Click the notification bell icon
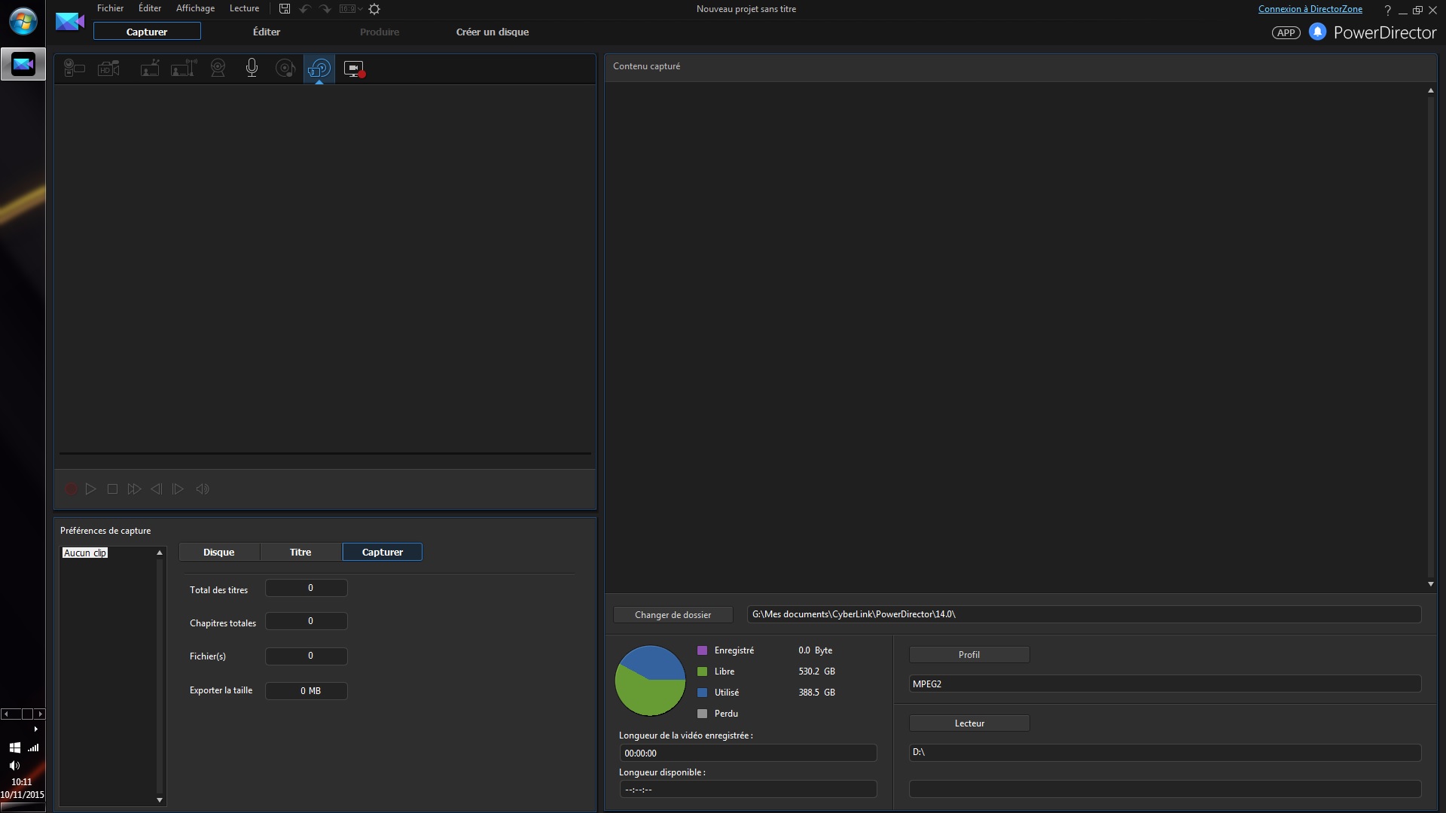 tap(1317, 32)
